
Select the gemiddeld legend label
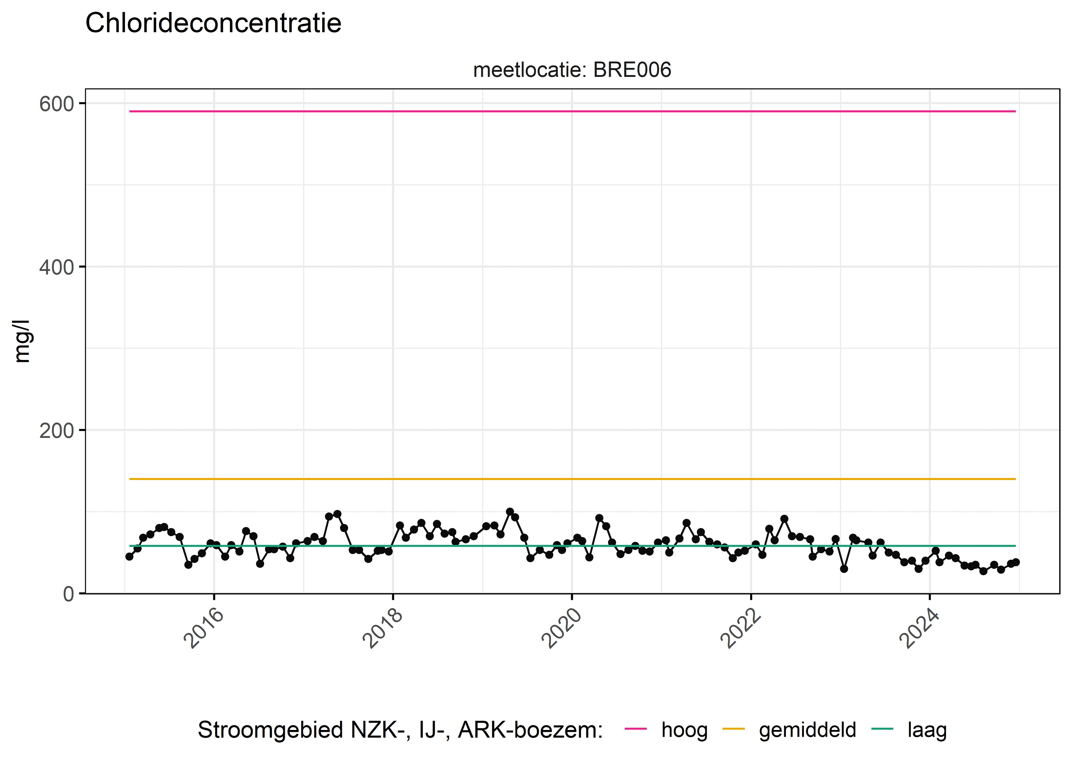tap(807, 730)
